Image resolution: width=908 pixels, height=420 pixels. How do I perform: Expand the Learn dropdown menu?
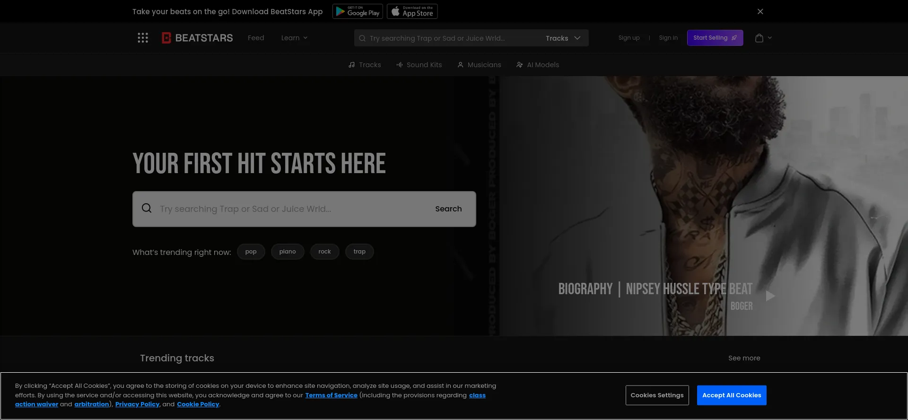tap(294, 38)
